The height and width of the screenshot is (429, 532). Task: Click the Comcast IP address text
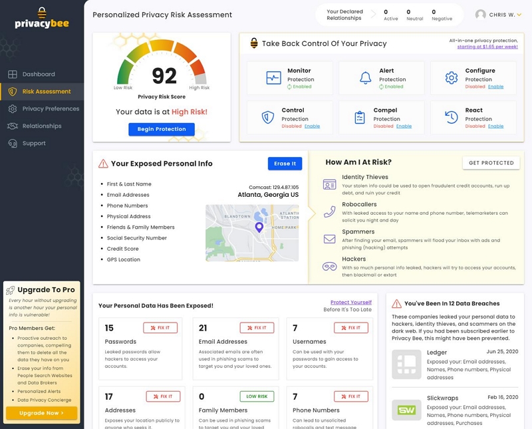click(x=273, y=188)
